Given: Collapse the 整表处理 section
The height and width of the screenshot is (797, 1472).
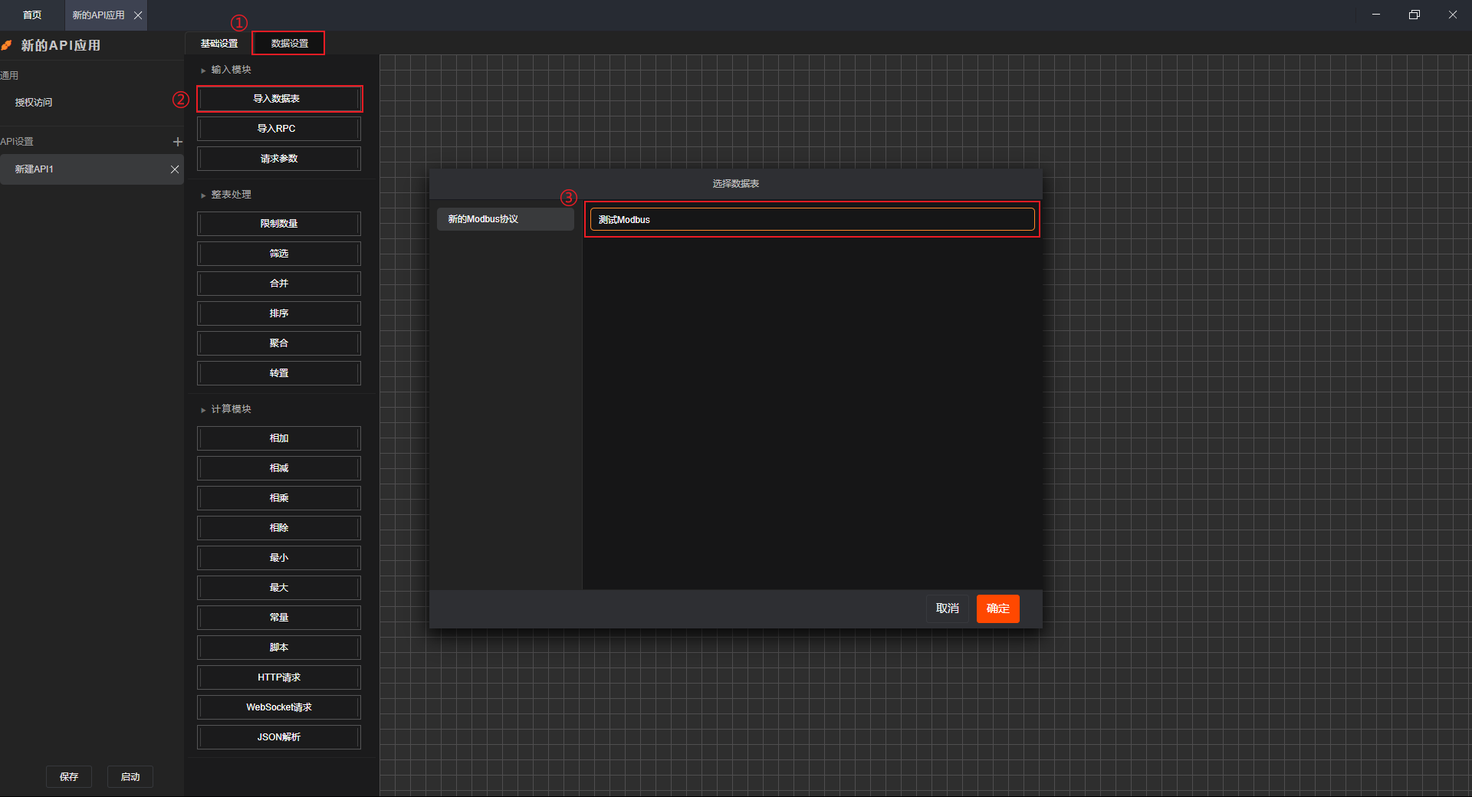Looking at the screenshot, I should (203, 195).
